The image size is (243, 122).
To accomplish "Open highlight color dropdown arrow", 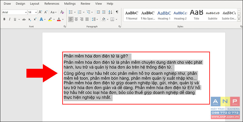I will pyautogui.click(x=54, y=19).
